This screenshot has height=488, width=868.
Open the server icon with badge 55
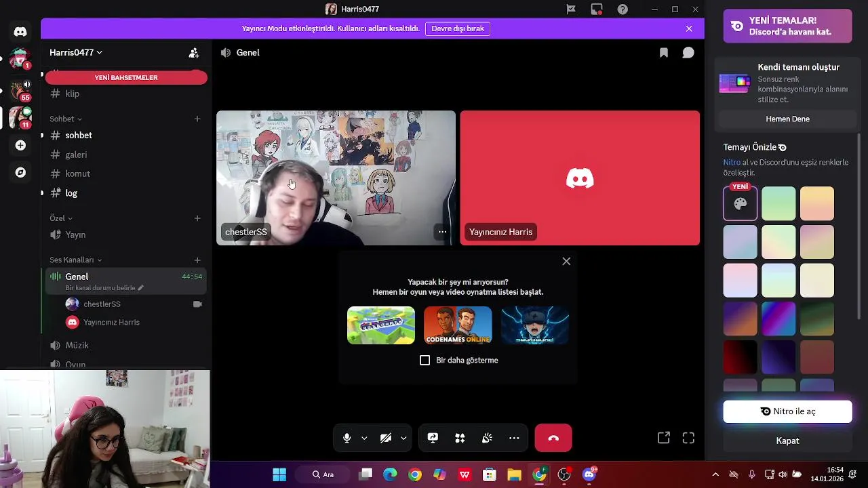coord(20,90)
